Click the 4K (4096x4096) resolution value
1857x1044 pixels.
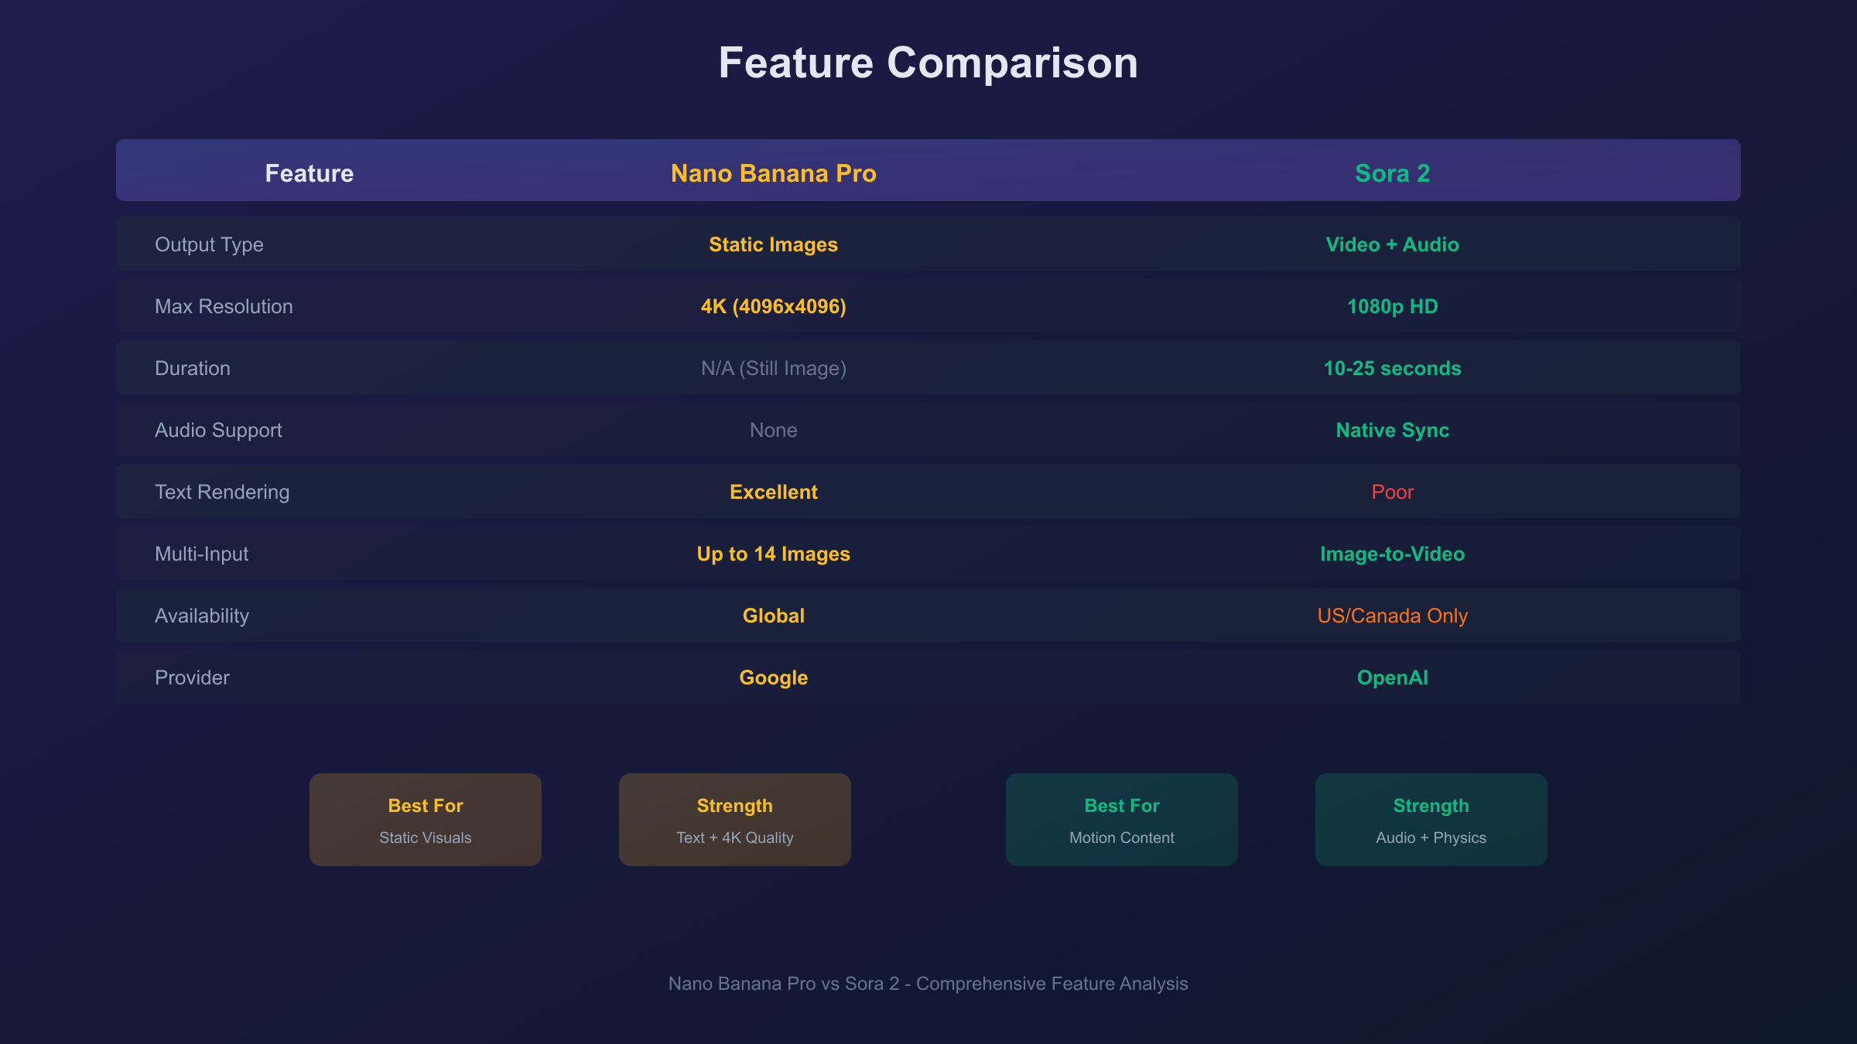[773, 305]
